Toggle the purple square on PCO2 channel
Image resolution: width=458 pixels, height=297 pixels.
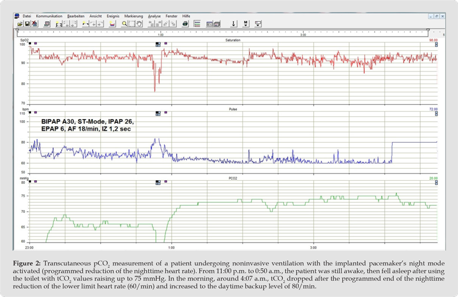pos(36,181)
